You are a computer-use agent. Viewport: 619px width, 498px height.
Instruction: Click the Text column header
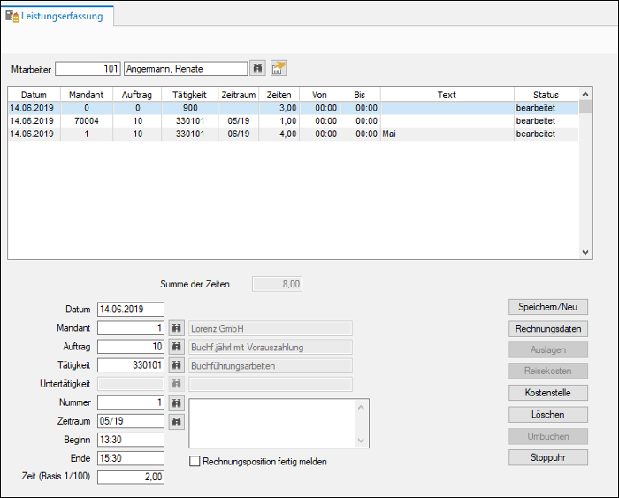coord(447,95)
